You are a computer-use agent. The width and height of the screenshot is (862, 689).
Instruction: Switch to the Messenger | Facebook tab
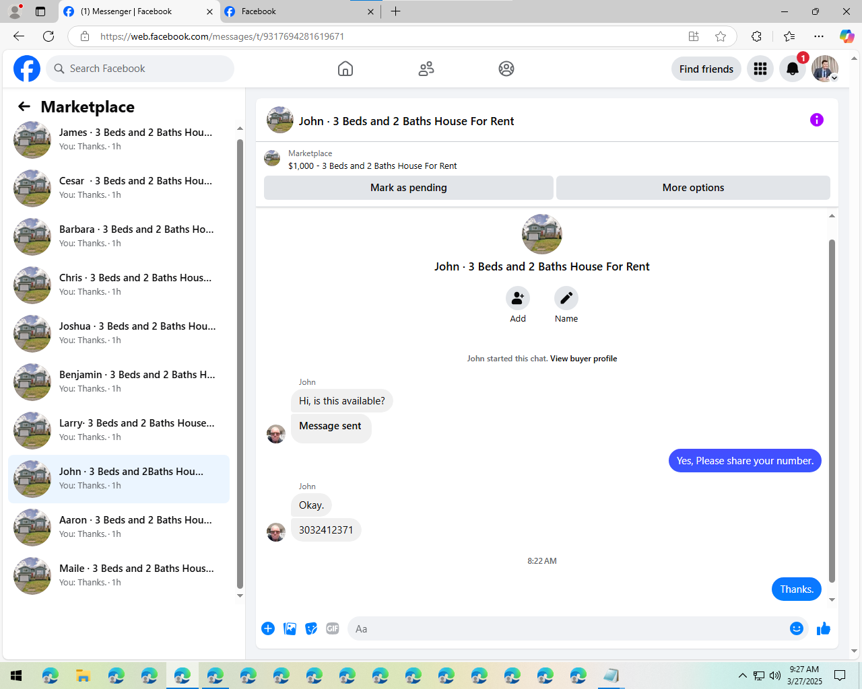(139, 11)
